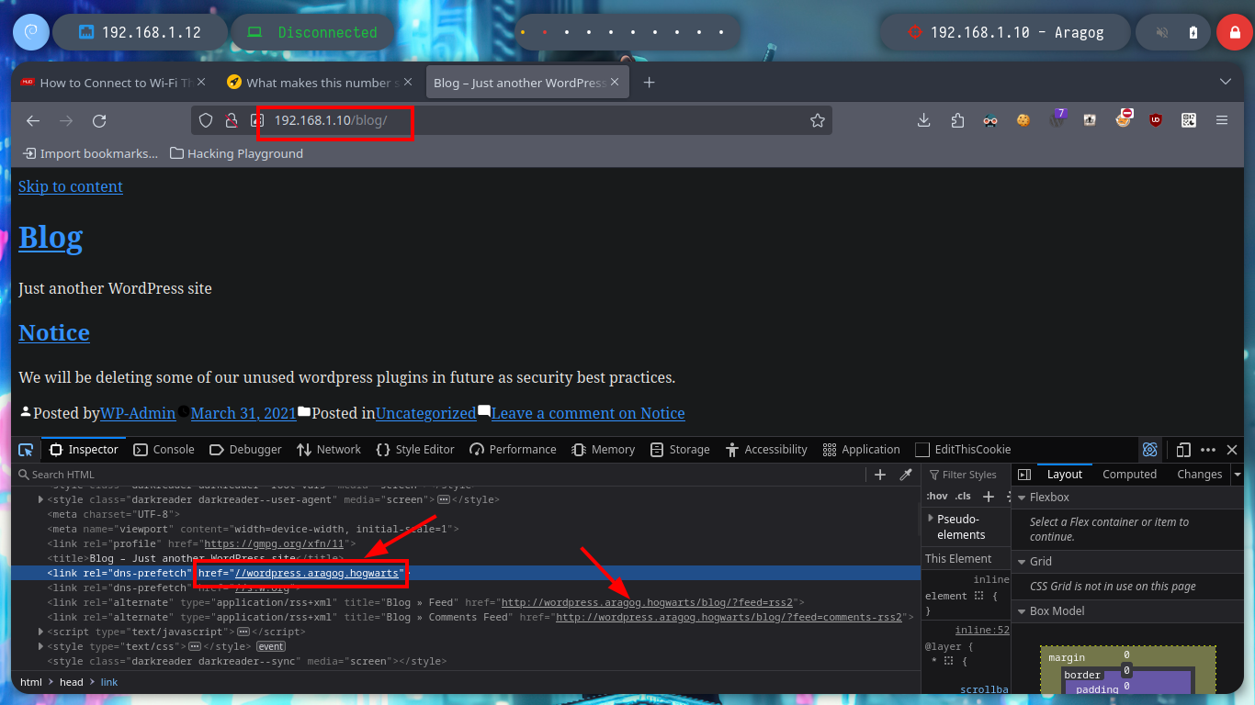Open the Hacking Playground bookmarks folder
This screenshot has height=705, width=1255.
click(236, 153)
